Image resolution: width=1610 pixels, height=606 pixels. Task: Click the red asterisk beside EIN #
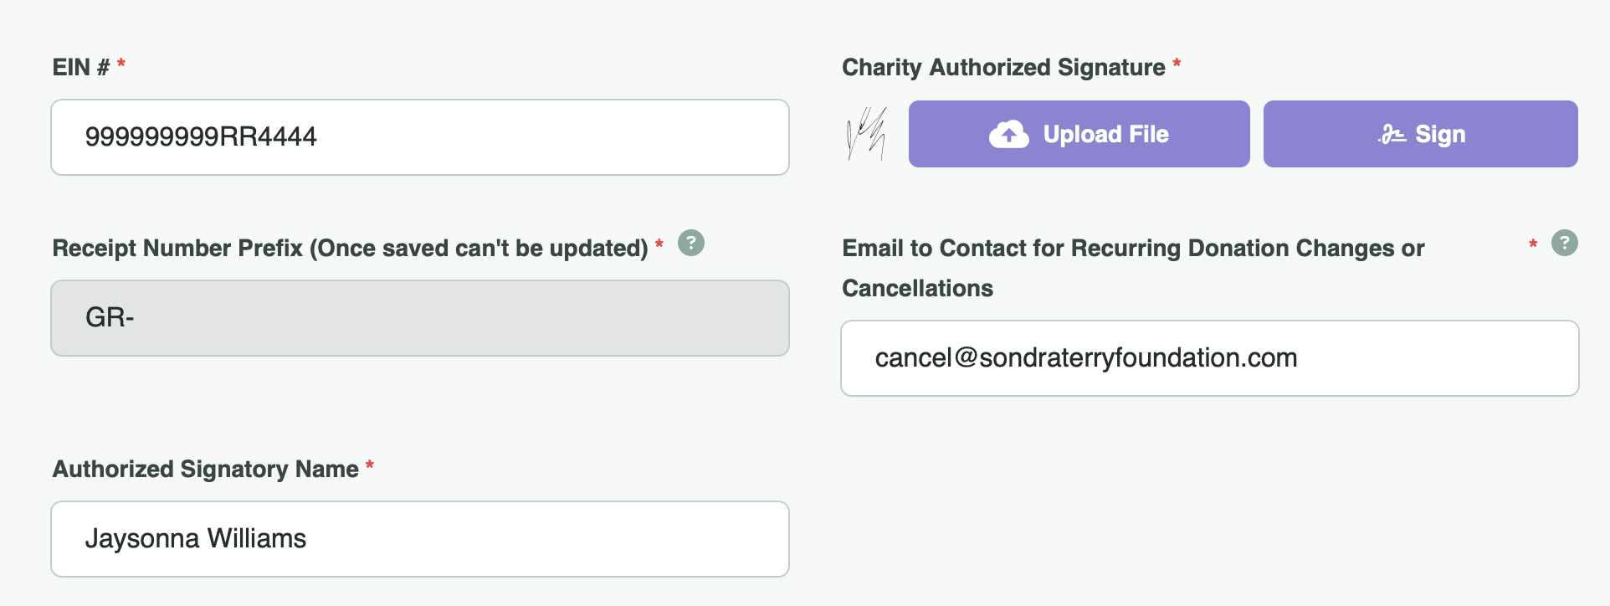[121, 64]
